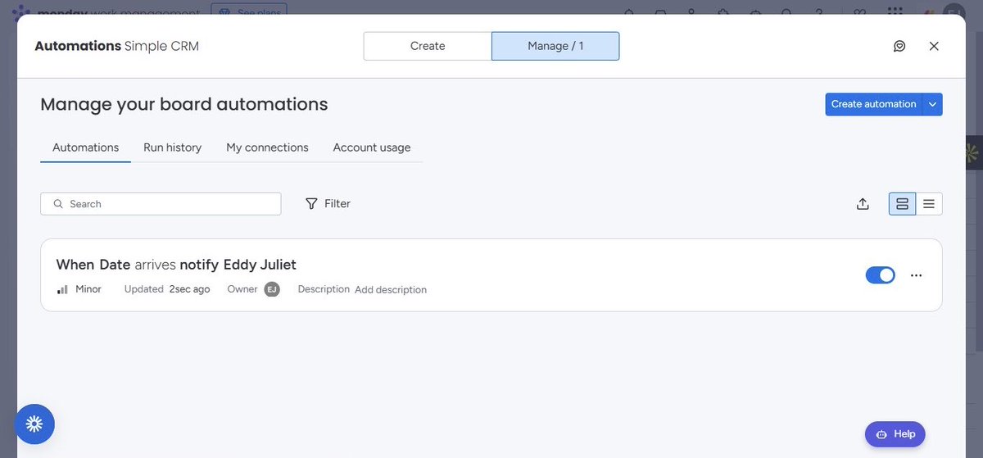Expand the Create automation dropdown arrow
Screen dimensions: 983x458
point(932,104)
